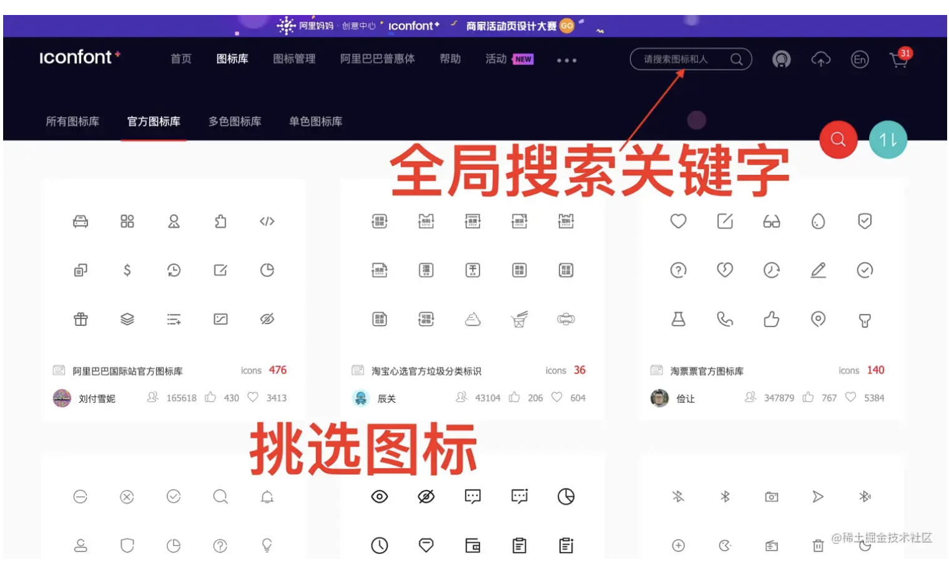Select the light crossed-out eye icon
Viewport: 949px width, 567px height.
click(x=267, y=319)
